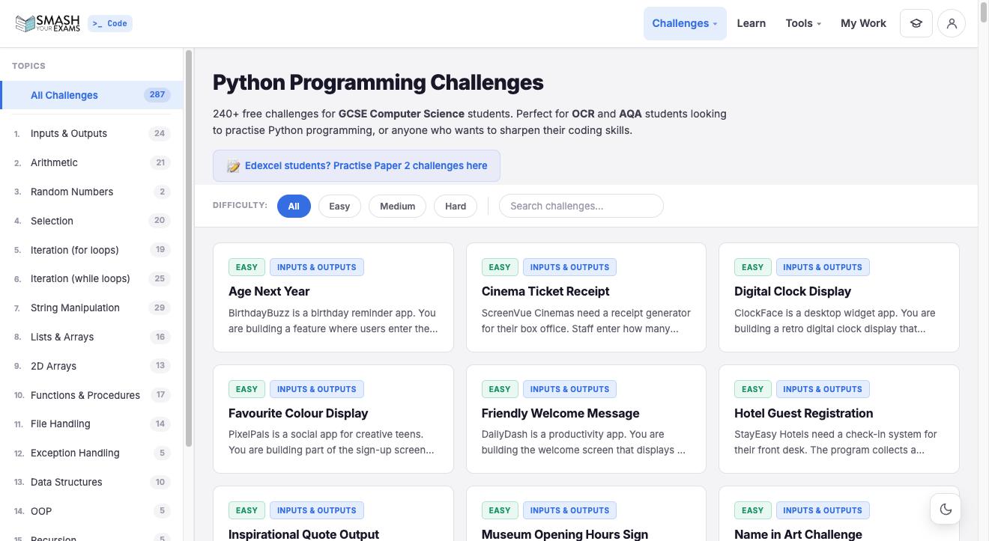
Task: Click the Easy tag on Age Next Year
Action: [247, 267]
